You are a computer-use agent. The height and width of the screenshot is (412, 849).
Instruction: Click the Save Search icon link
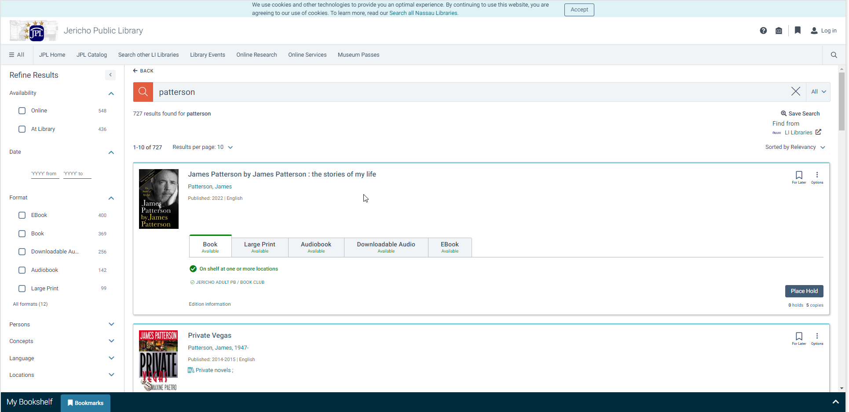(x=783, y=113)
